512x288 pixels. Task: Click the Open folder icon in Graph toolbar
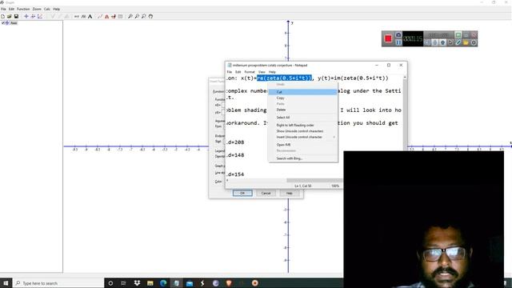coord(9,16)
